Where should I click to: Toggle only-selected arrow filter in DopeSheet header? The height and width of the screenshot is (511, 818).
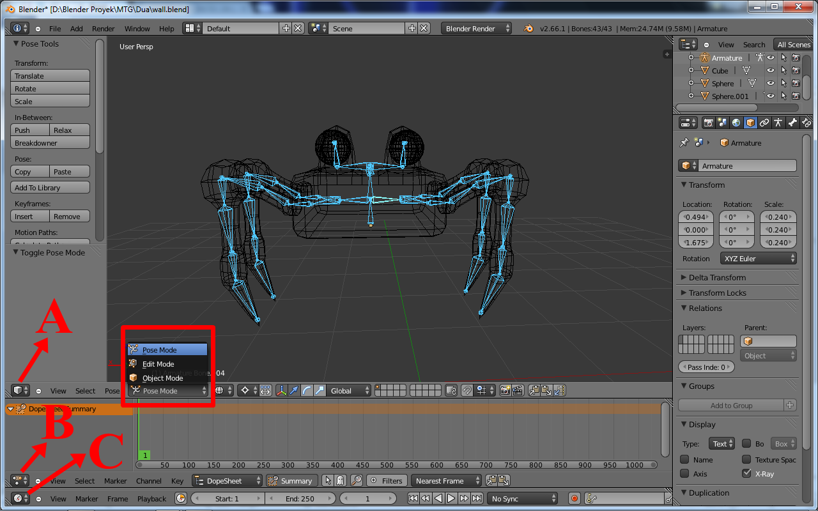pos(328,480)
